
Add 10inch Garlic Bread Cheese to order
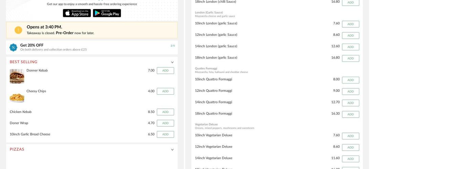click(x=165, y=134)
